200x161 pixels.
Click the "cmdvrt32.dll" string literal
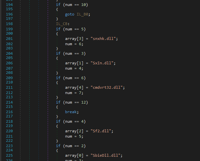coord(107,87)
